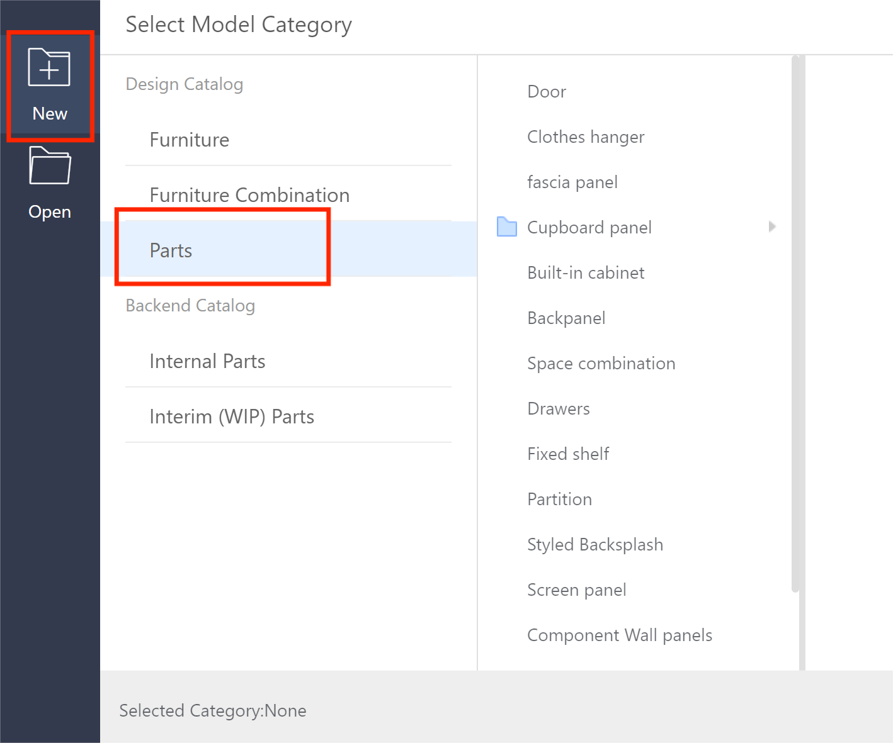Choose the Parts category
The image size is (893, 743).
pos(171,250)
